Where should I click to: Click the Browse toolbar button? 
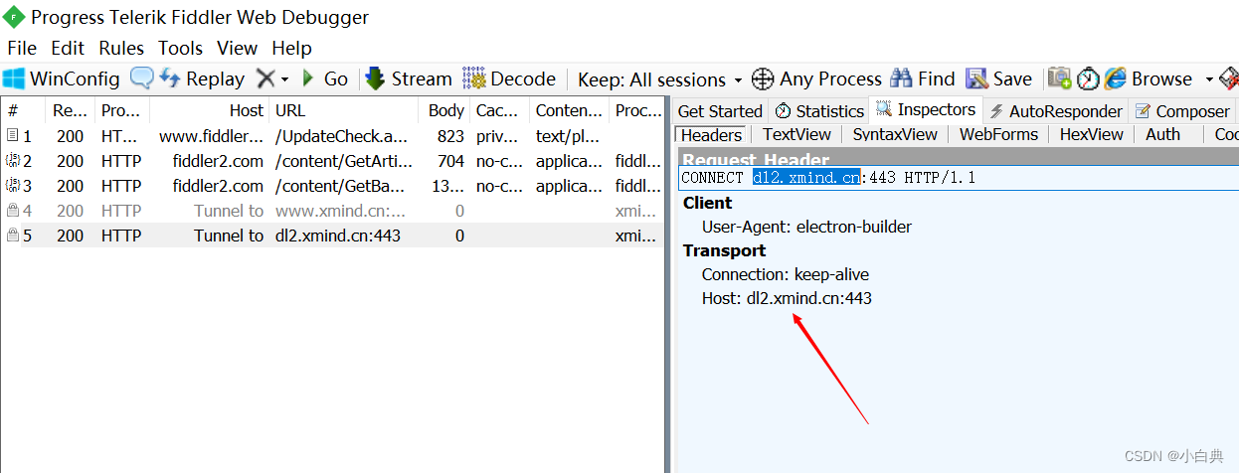(x=1149, y=79)
